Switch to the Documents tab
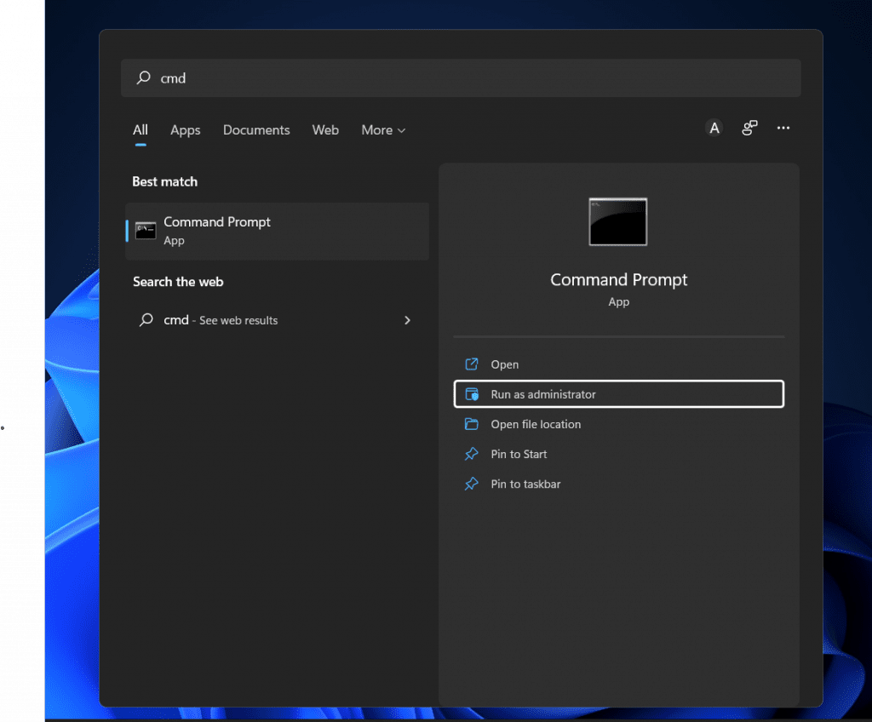Image resolution: width=872 pixels, height=722 pixels. [x=255, y=129]
